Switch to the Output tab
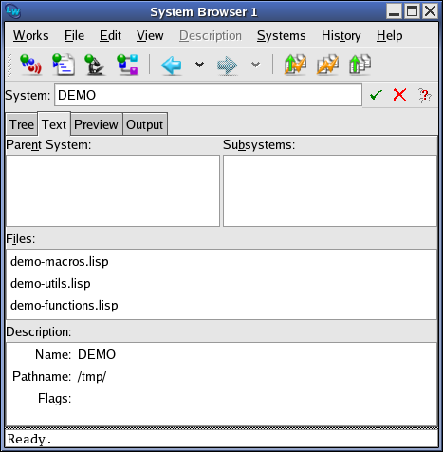This screenshot has height=452, width=443. coord(145,124)
